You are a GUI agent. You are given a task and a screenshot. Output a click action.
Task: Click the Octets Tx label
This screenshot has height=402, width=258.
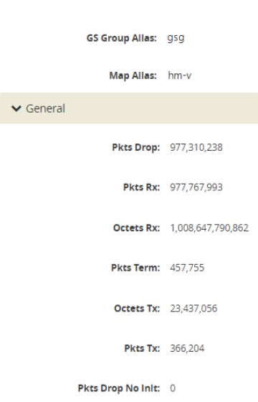coord(137,309)
